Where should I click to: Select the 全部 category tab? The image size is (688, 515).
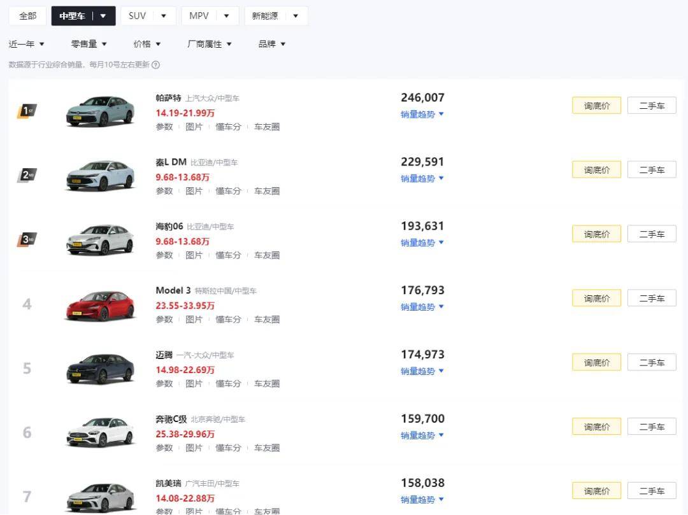[27, 16]
